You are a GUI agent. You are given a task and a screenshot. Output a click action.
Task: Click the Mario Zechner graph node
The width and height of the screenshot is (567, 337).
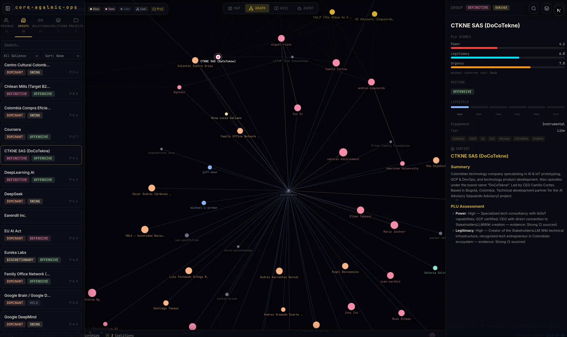pyautogui.click(x=394, y=225)
